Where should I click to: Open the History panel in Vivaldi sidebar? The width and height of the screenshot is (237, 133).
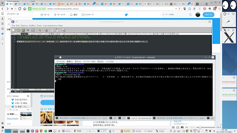pyautogui.click(x=3, y=29)
